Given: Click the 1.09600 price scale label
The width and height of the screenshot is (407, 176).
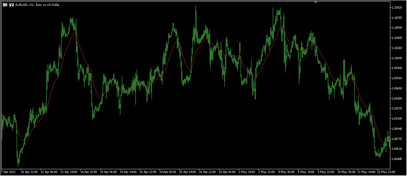Looking at the screenshot, I should [x=398, y=88].
